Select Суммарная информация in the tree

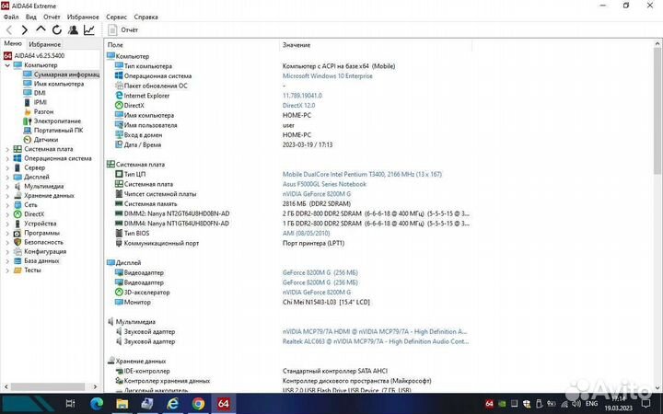(62, 75)
